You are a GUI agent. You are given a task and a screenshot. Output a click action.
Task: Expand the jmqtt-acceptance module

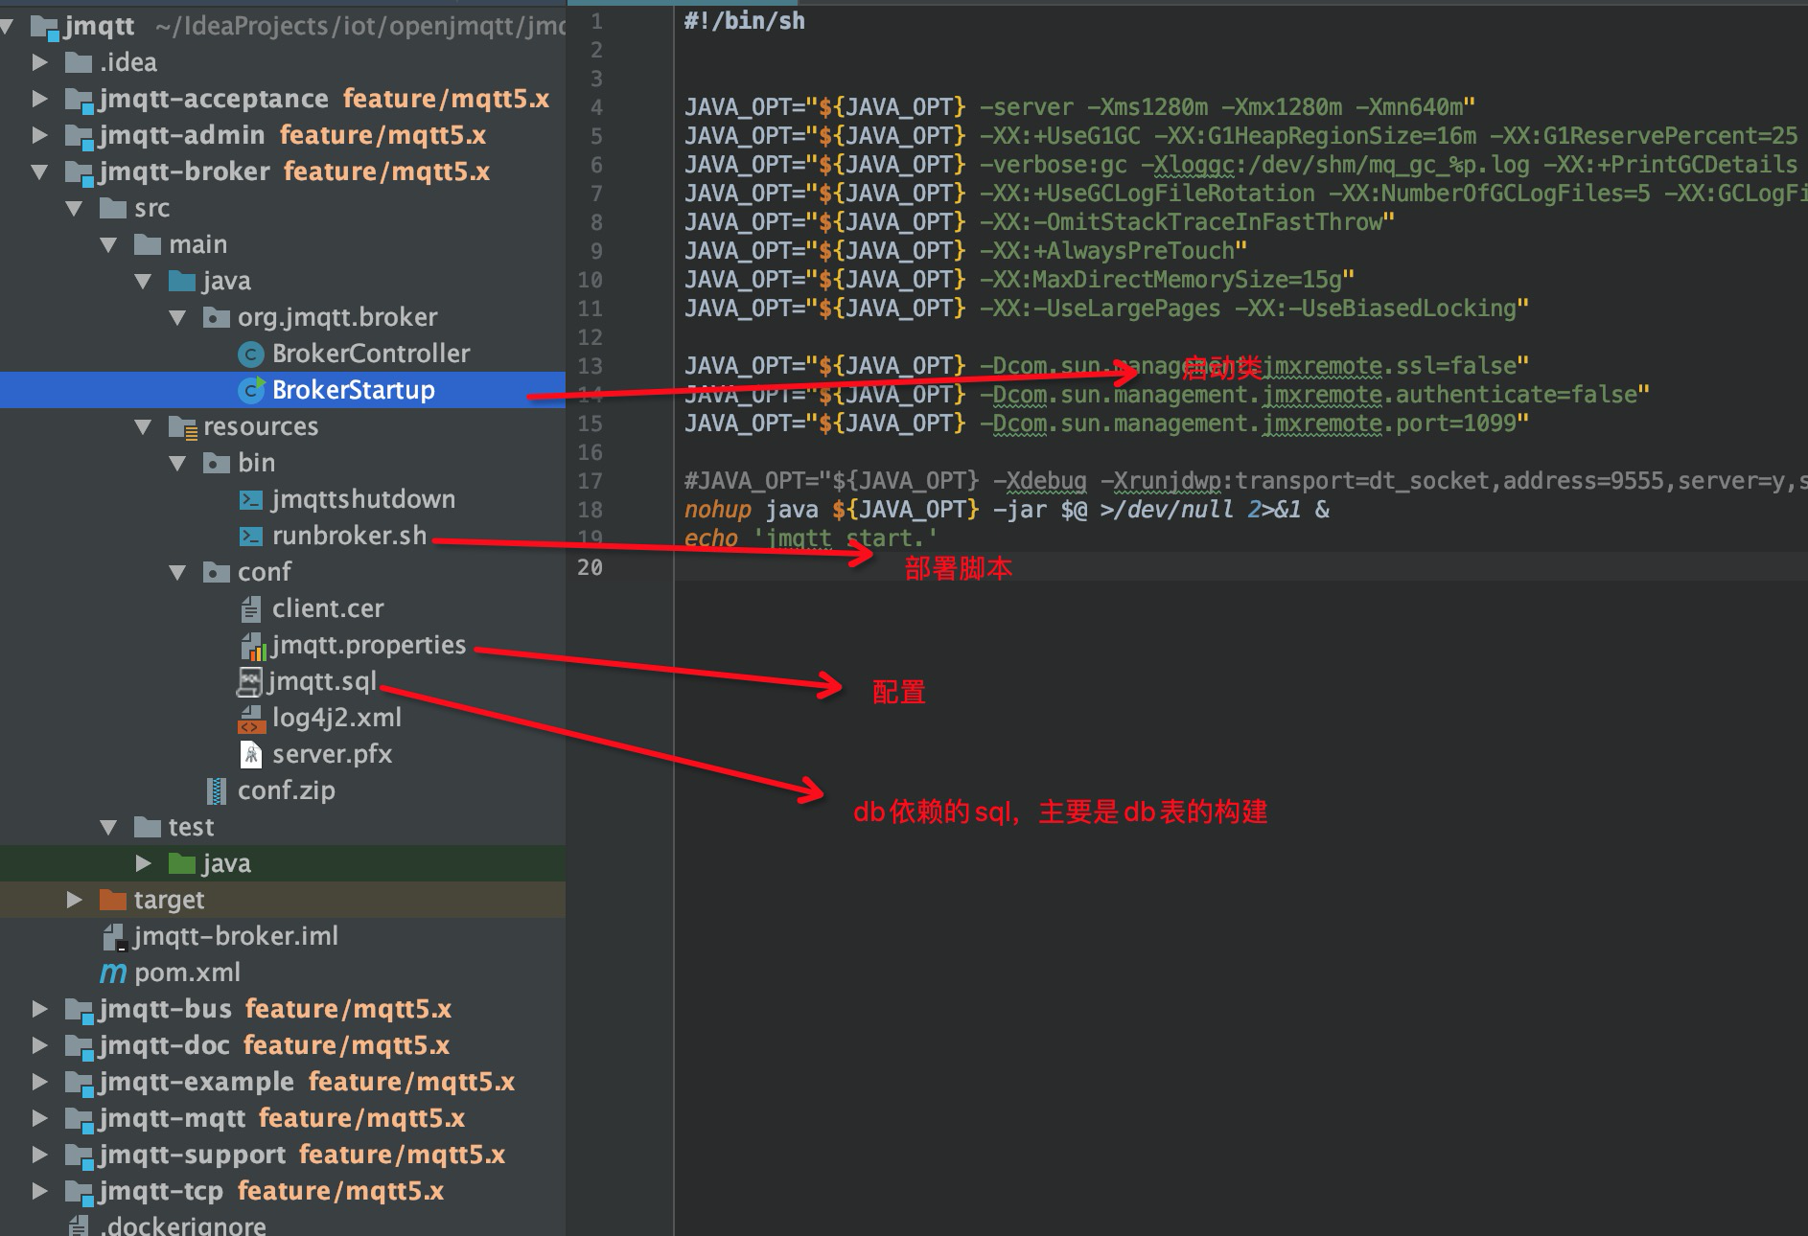tap(39, 100)
